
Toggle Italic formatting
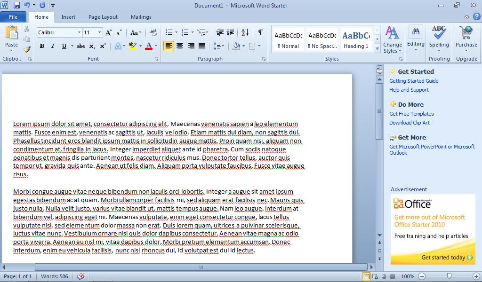tap(53, 46)
